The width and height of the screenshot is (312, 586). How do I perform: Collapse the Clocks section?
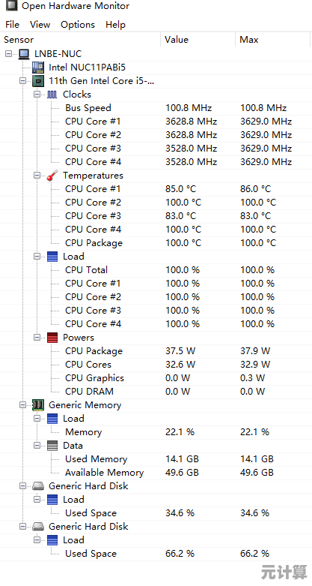click(x=37, y=95)
